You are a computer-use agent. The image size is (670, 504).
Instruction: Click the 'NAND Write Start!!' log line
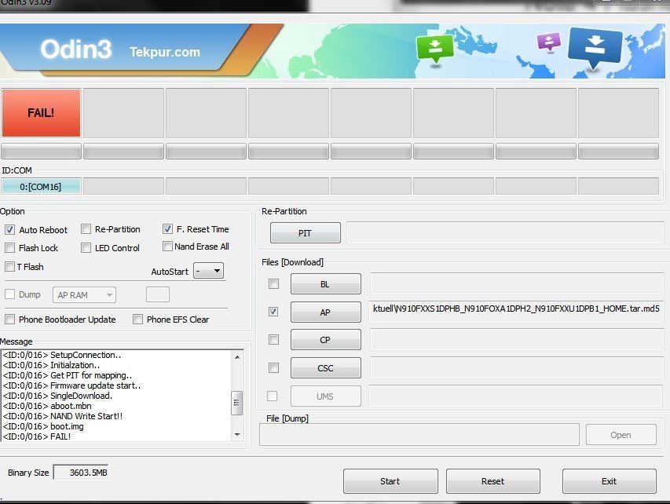63,416
